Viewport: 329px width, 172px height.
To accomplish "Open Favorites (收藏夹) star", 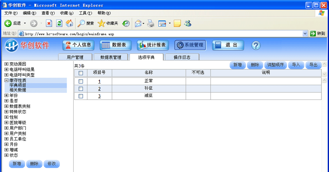I will click(x=108, y=23).
